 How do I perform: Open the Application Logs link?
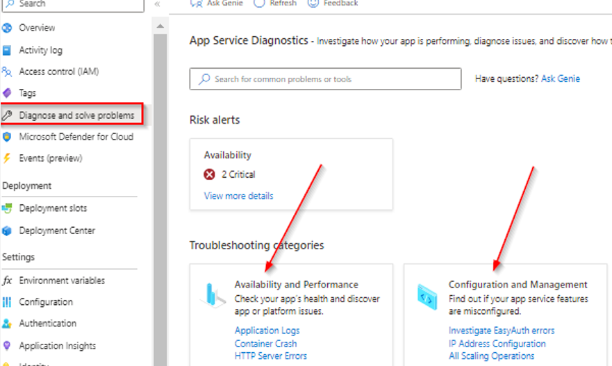coord(267,331)
